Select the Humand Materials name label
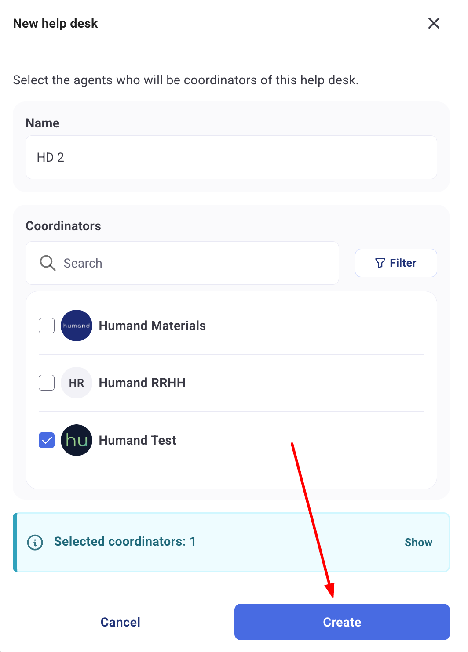 (152, 326)
